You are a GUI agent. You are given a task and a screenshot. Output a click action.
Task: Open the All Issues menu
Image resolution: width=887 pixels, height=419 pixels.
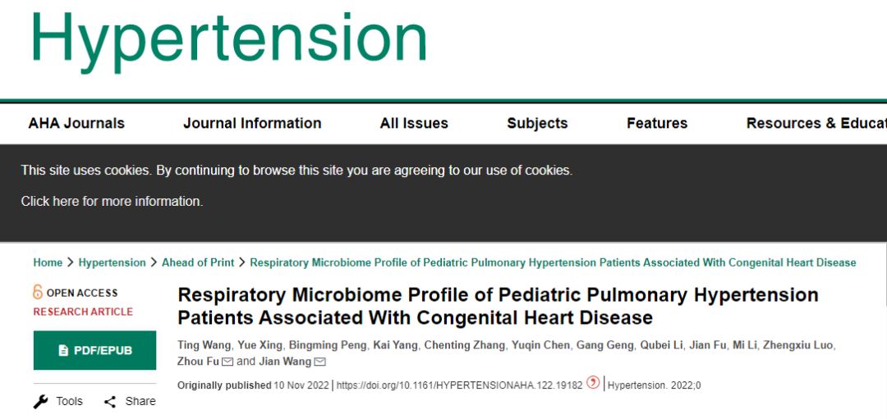(414, 123)
